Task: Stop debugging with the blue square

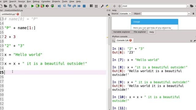Action: pos(84,6)
